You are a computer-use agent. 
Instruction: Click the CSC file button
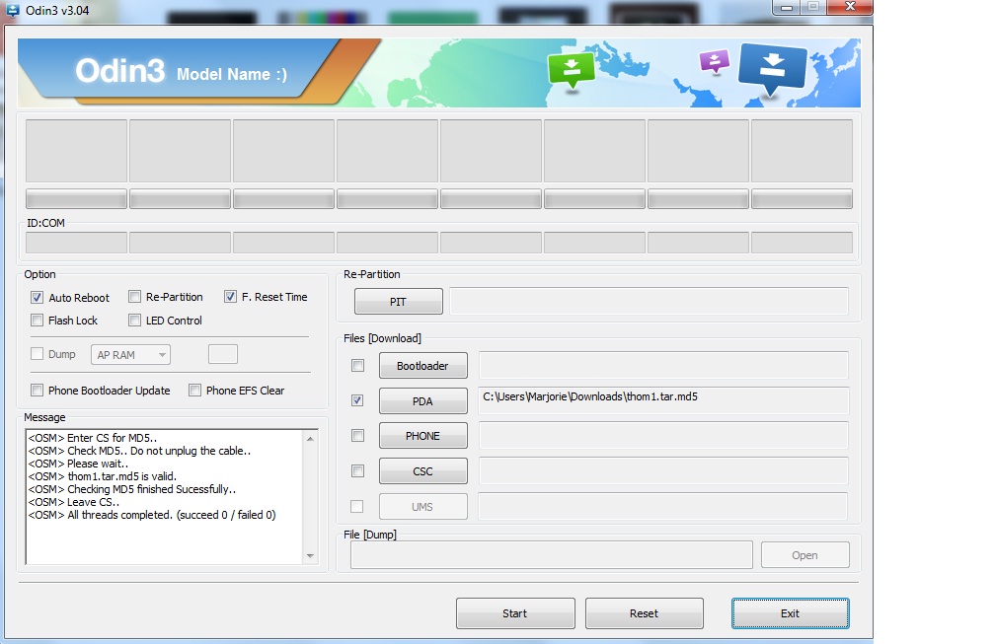[x=423, y=471]
